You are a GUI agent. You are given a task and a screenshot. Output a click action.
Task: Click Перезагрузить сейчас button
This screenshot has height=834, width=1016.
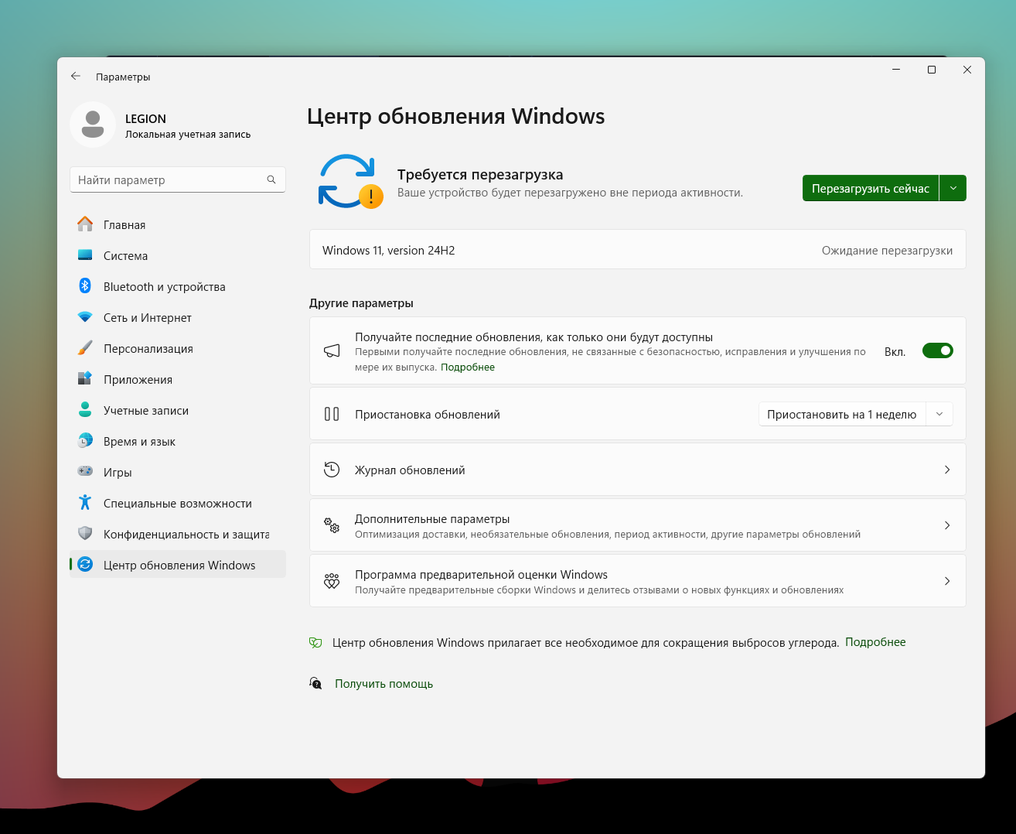click(x=871, y=188)
